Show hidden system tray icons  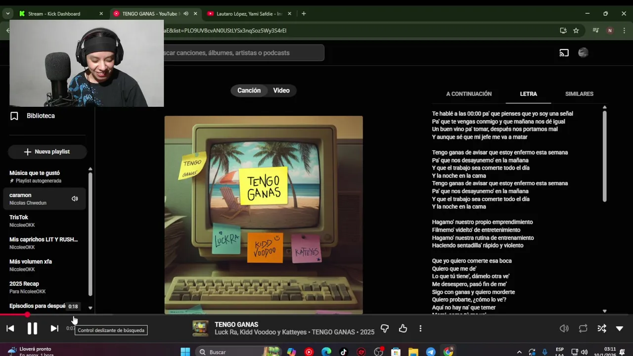pos(519,352)
